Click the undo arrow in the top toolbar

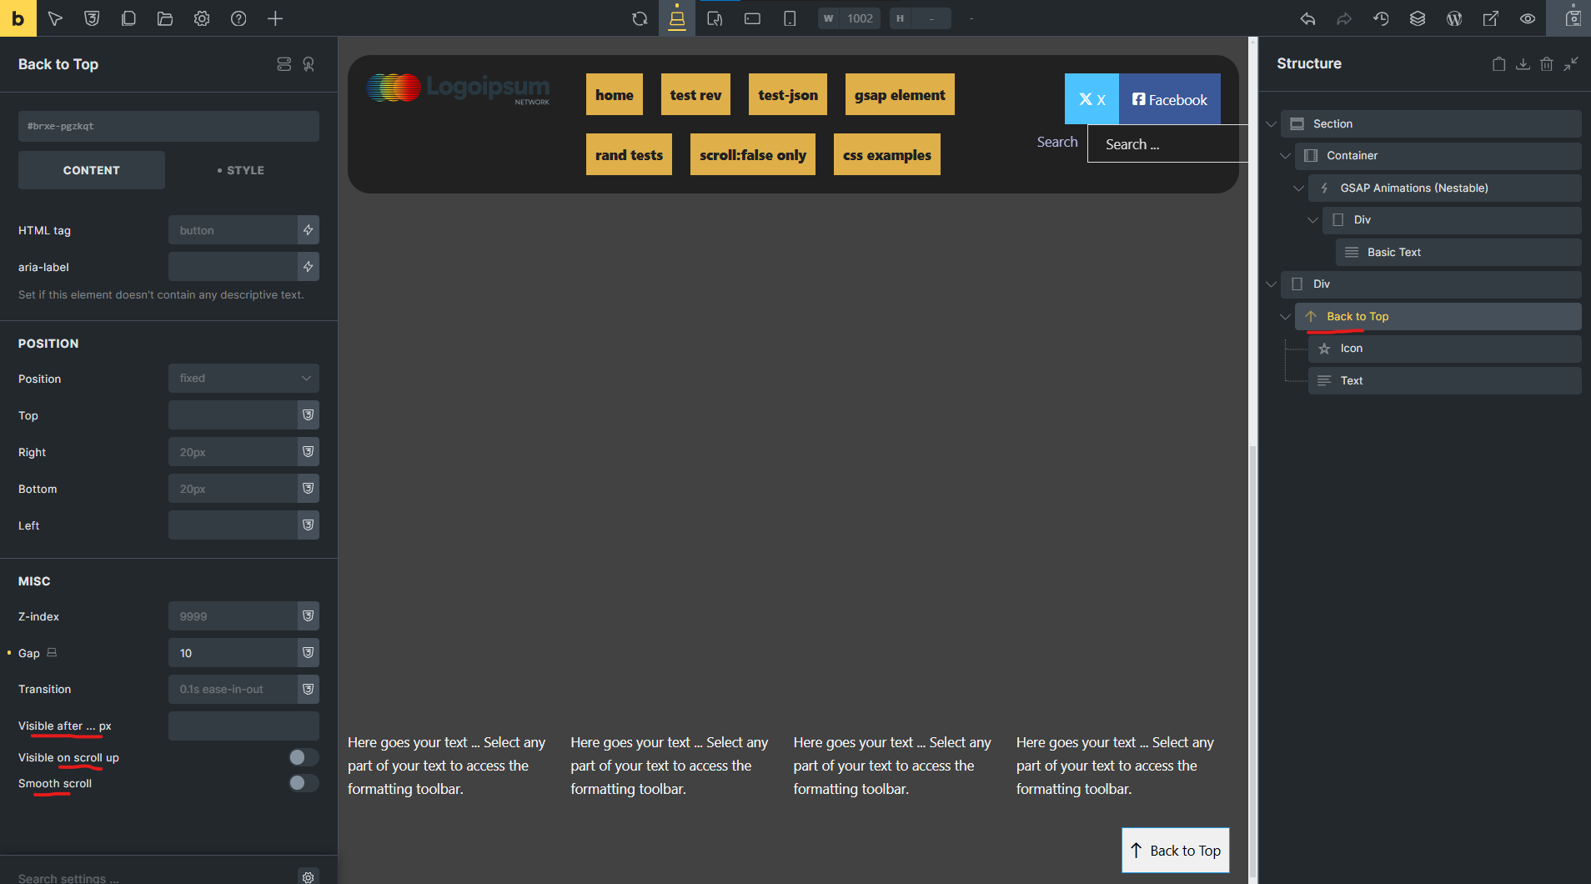point(1307,18)
